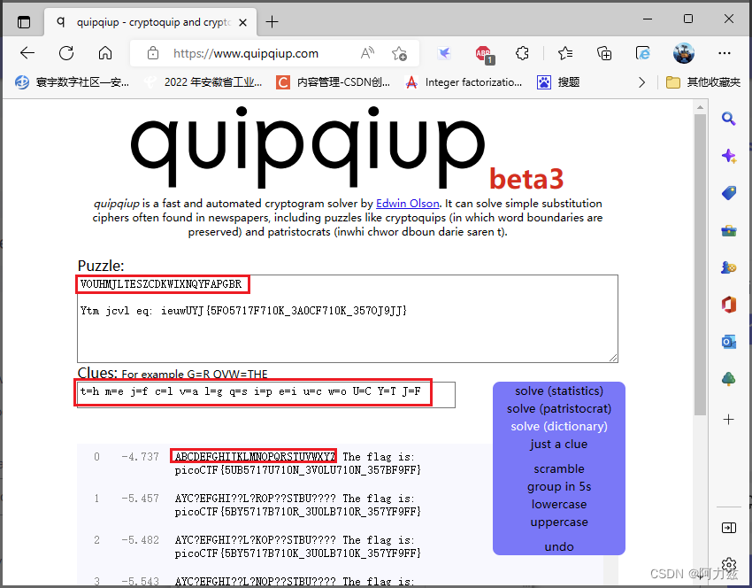Close the quipqiup browser tab
Image resolution: width=752 pixels, height=588 pixels.
pos(243,22)
